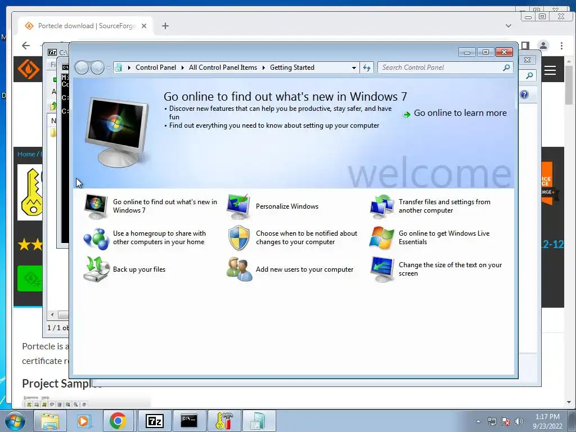The image size is (576, 432).
Task: Launch Windows Media Player from taskbar
Action: pos(83,421)
